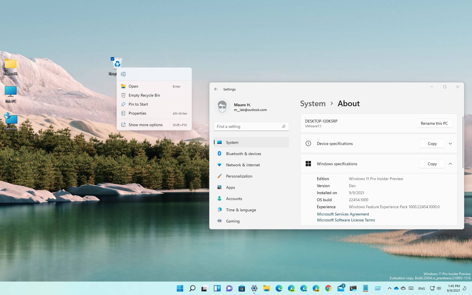Click the Rename this PC button
The image size is (472, 295).
(434, 123)
